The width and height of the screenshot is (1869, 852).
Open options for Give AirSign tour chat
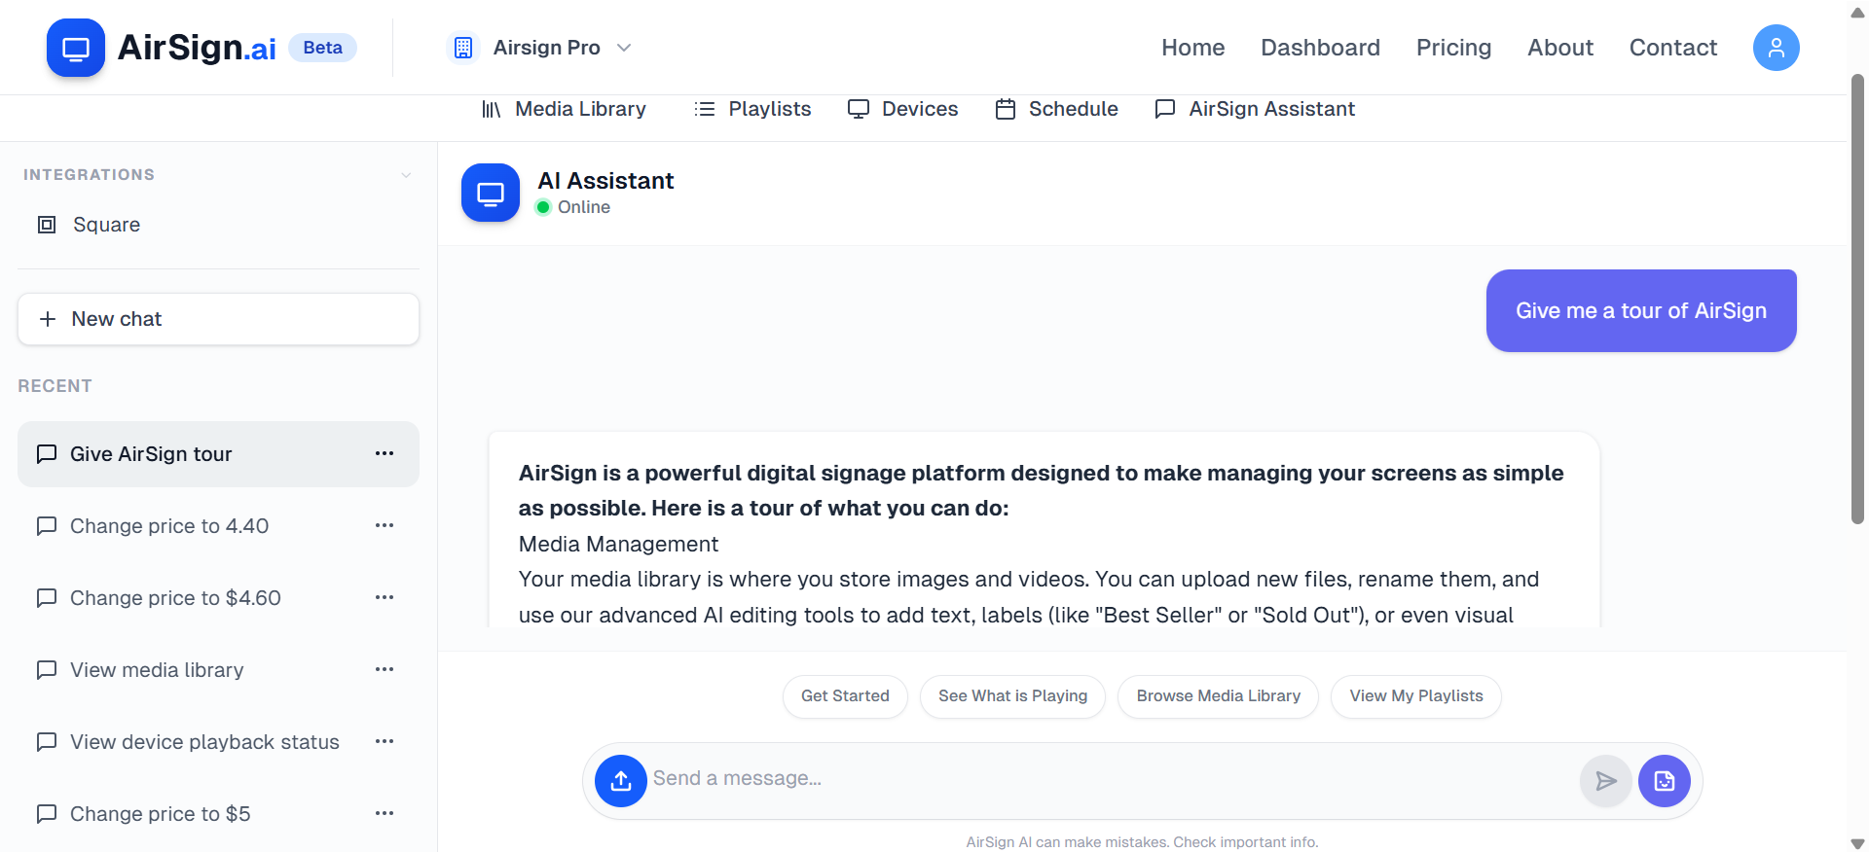click(x=385, y=454)
